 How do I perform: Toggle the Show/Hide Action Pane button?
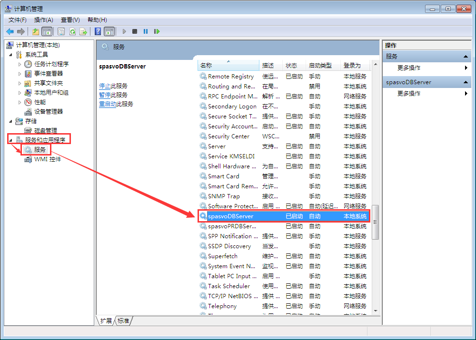pos(109,31)
